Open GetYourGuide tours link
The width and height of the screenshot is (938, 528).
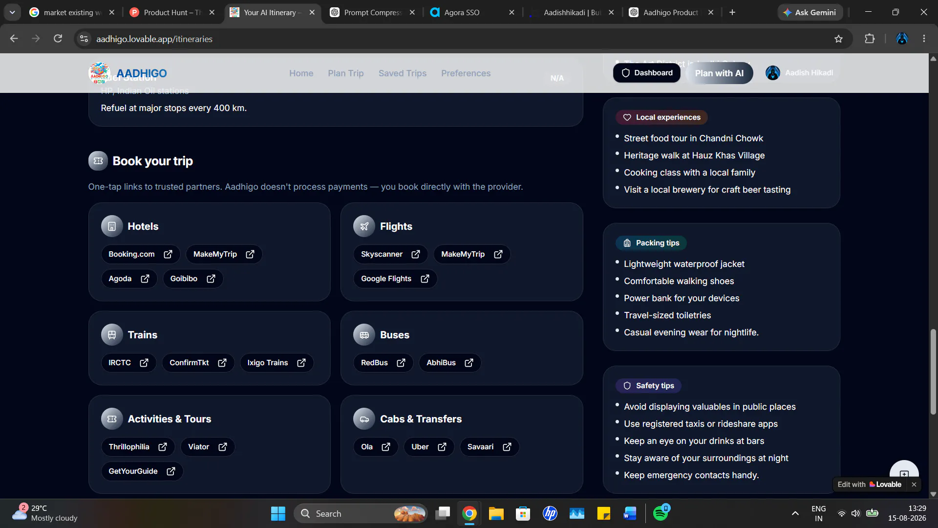[x=142, y=471]
